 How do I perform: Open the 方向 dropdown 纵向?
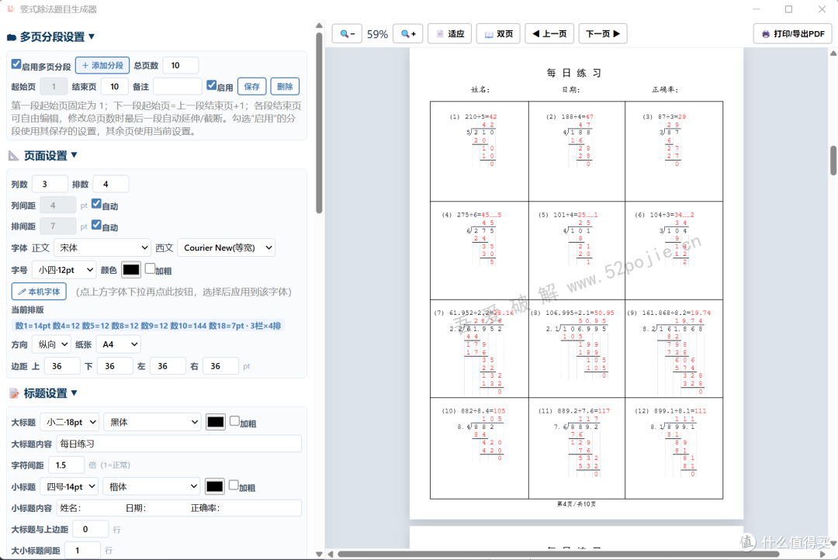[x=51, y=344]
